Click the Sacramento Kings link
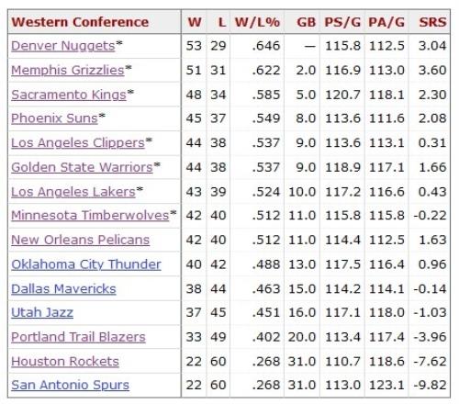Image resolution: width=459 pixels, height=404 pixels. [x=69, y=95]
